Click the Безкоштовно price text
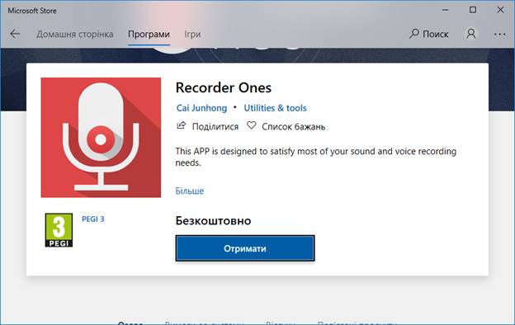The height and width of the screenshot is (325, 515). [213, 220]
